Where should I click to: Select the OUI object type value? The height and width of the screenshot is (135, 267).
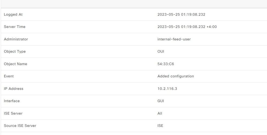click(161, 51)
